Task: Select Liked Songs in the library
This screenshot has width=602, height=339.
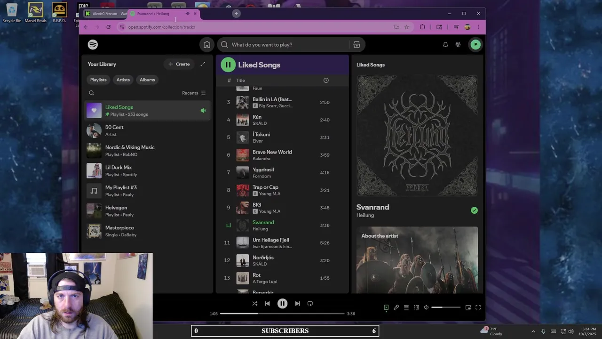Action: 148,111
